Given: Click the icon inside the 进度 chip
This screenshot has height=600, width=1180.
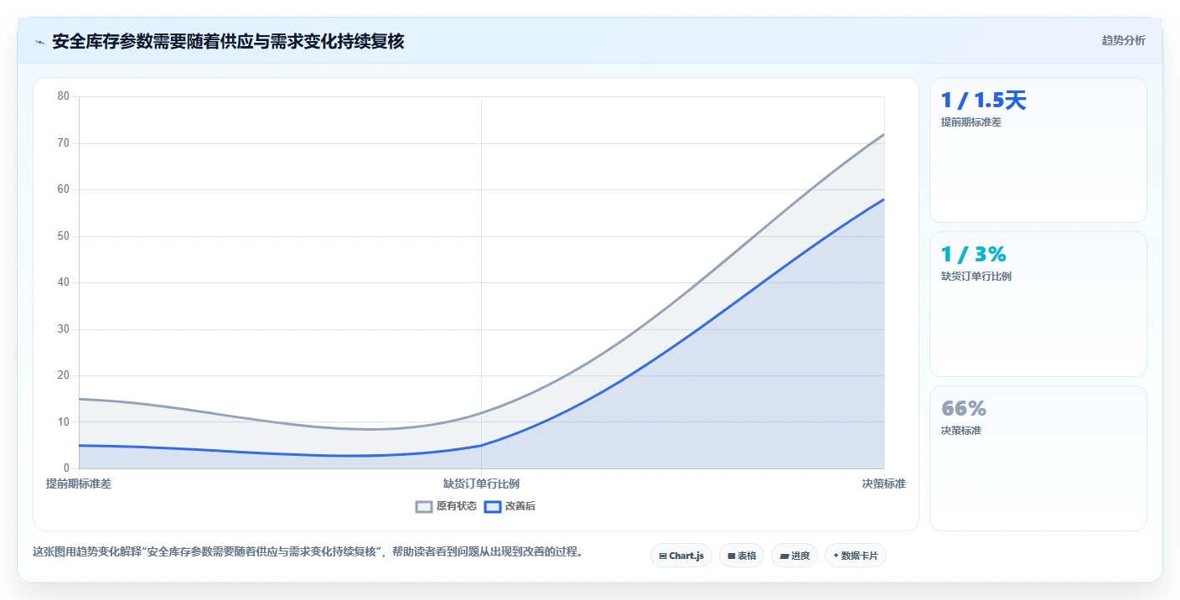Looking at the screenshot, I should tap(784, 556).
